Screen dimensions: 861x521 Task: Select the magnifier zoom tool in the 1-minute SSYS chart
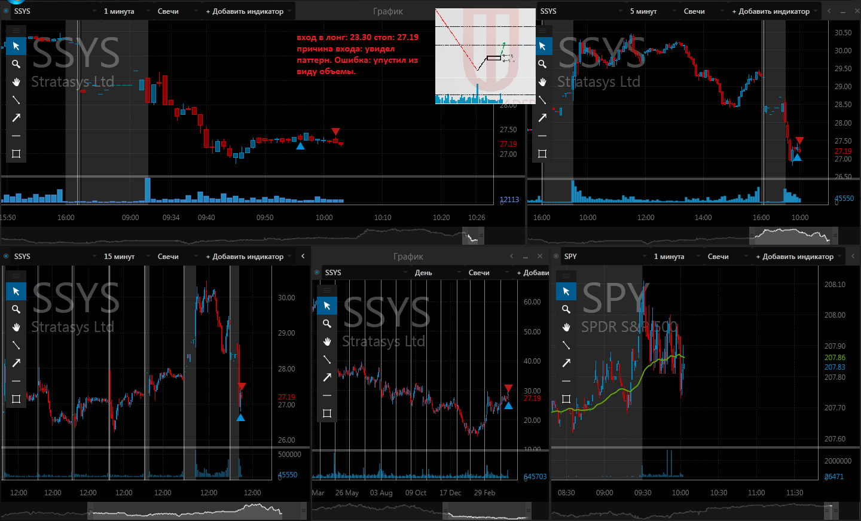tap(16, 64)
